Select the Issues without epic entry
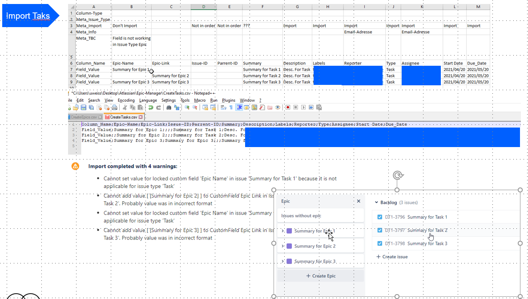 point(321,216)
